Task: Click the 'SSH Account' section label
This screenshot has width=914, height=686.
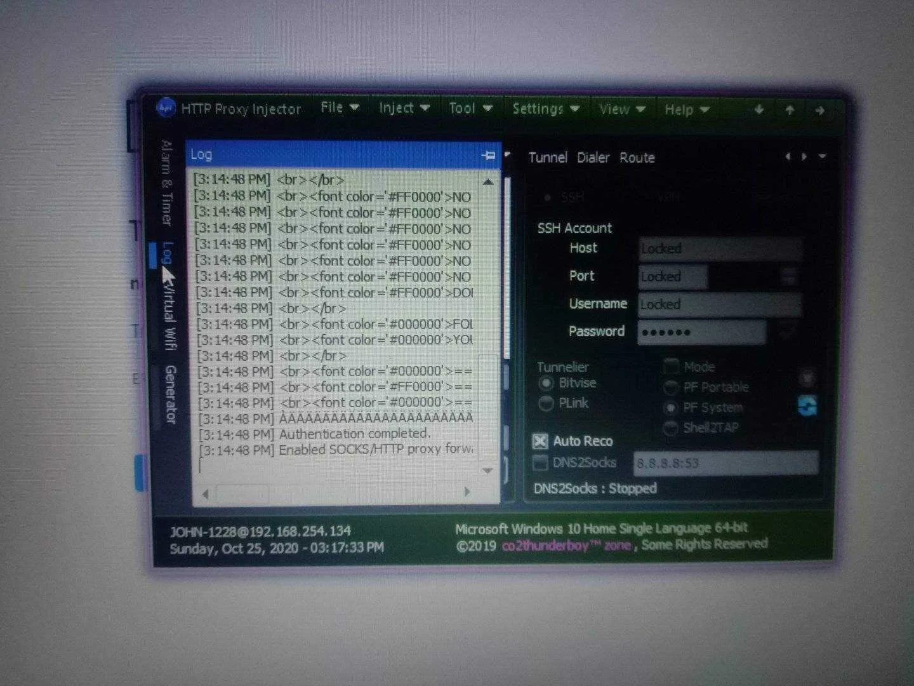Action: tap(574, 228)
